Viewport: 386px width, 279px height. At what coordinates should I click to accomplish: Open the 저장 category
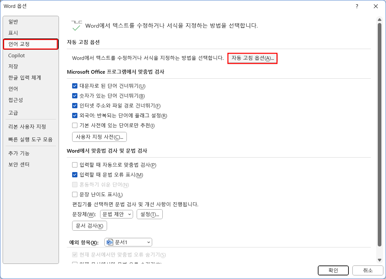click(x=31, y=66)
